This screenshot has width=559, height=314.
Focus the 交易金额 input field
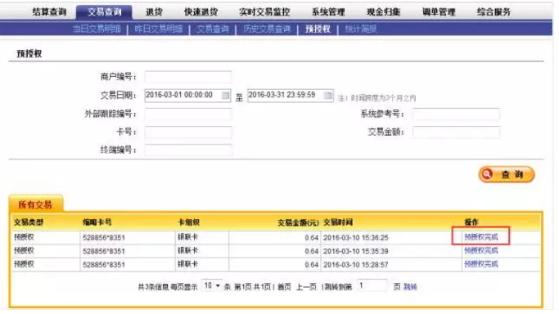pyautogui.click(x=456, y=132)
